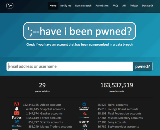This screenshot has height=130, width=160.
Task: Click the '855,249 Manga Traders accounts' text
Action: 50,127
